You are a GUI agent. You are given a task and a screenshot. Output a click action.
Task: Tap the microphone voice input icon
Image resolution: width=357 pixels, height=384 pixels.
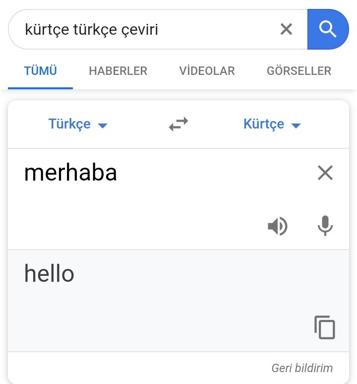pos(325,226)
